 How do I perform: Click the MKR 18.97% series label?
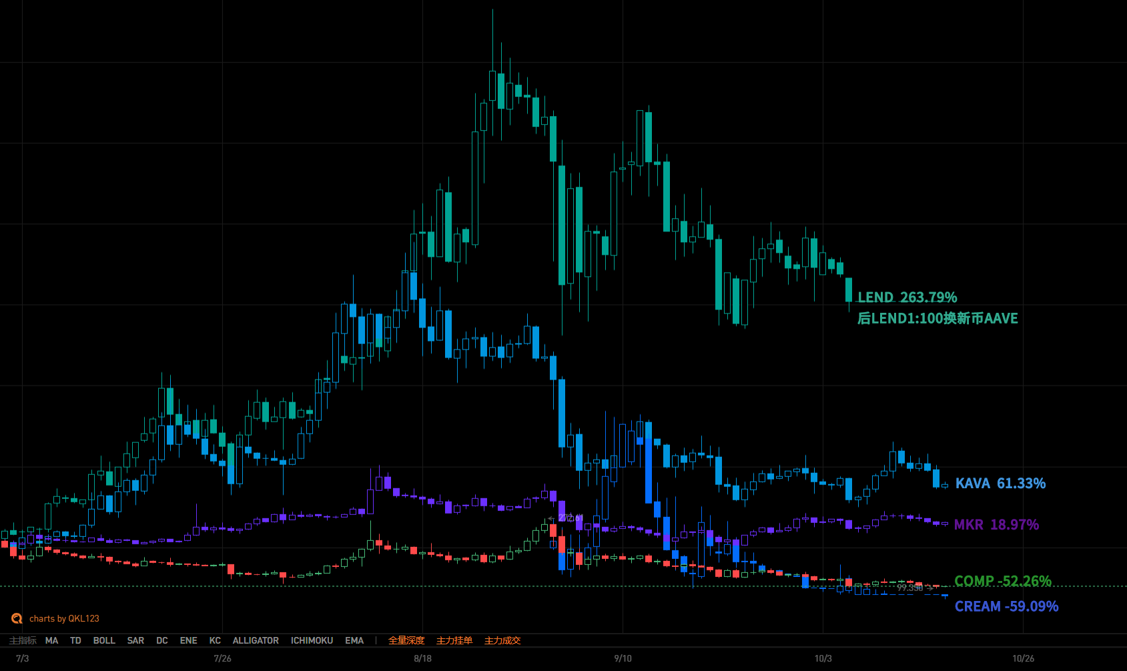tap(996, 525)
